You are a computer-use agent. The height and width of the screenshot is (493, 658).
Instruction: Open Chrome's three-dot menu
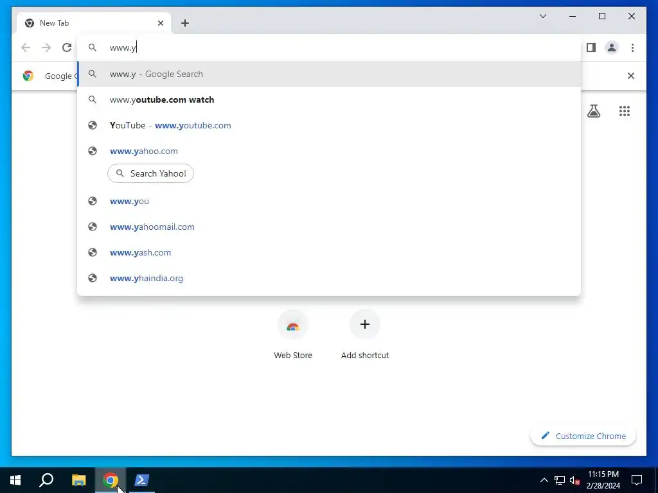point(632,48)
